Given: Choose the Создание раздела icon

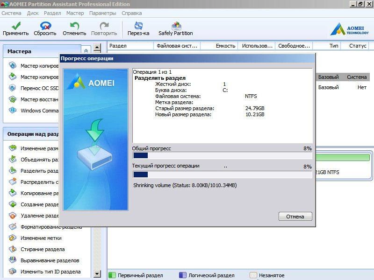Looking at the screenshot, I should click(13, 204).
